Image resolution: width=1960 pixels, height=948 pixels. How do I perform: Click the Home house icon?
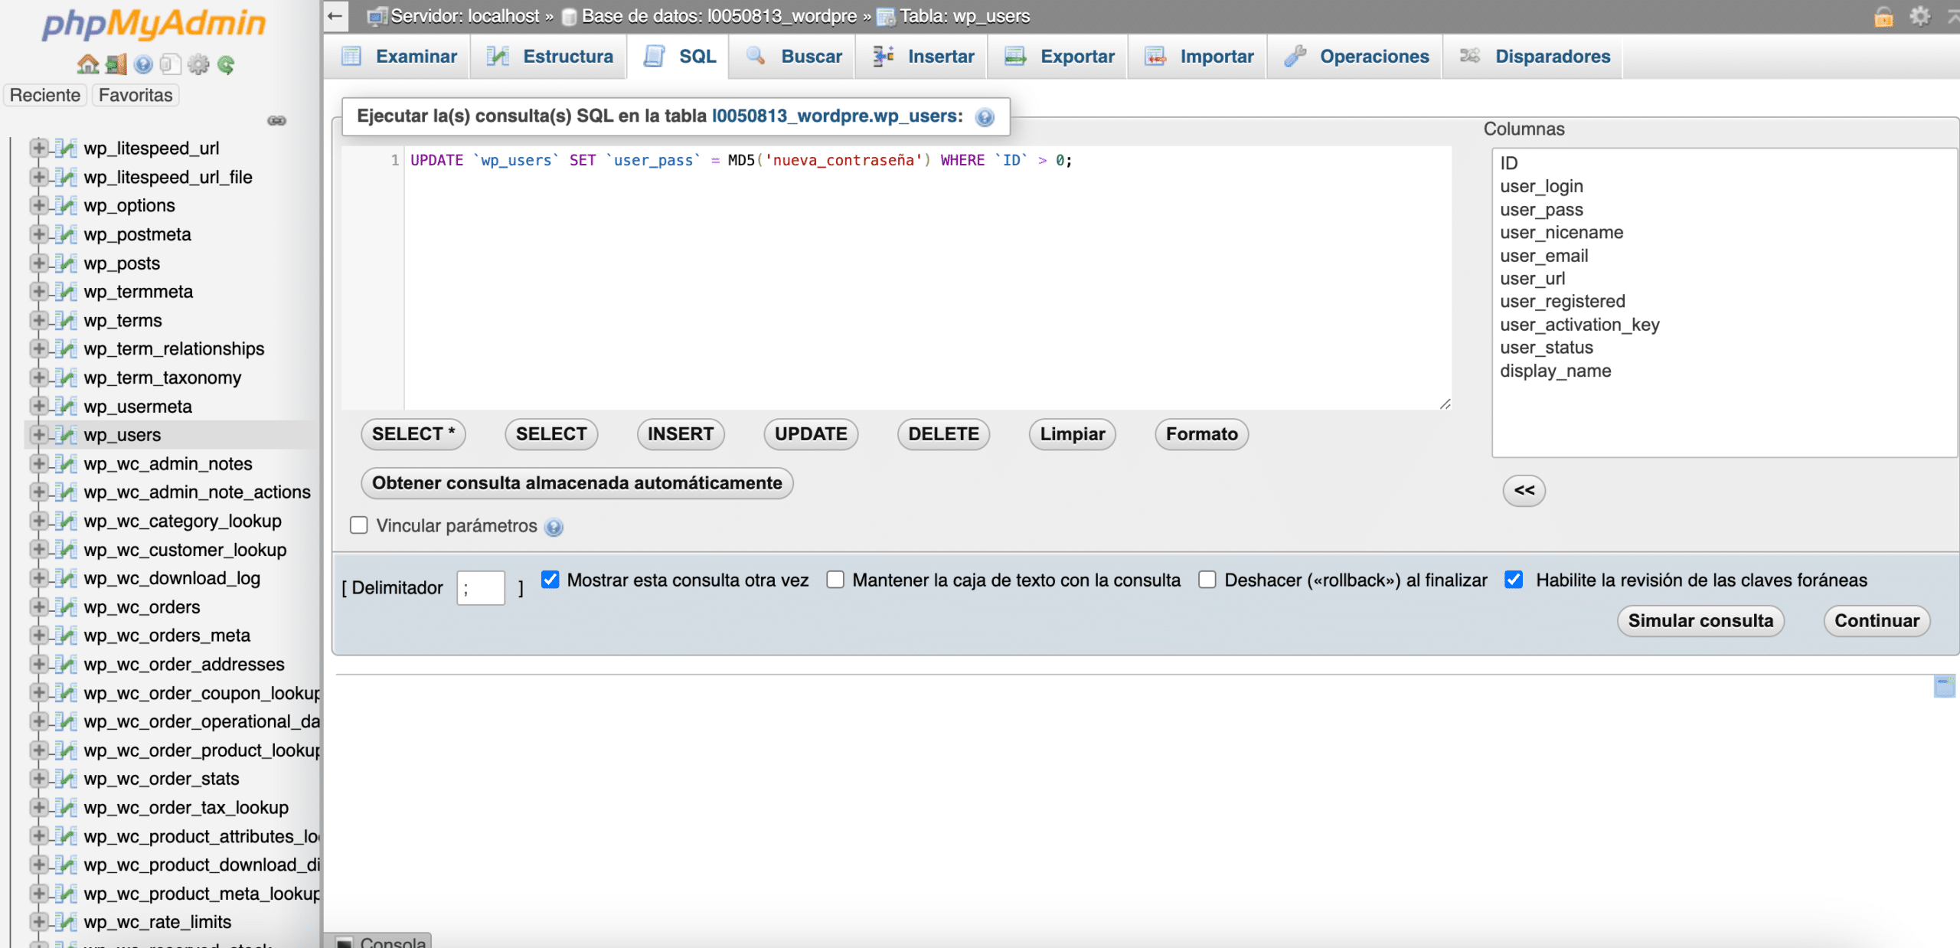87,64
